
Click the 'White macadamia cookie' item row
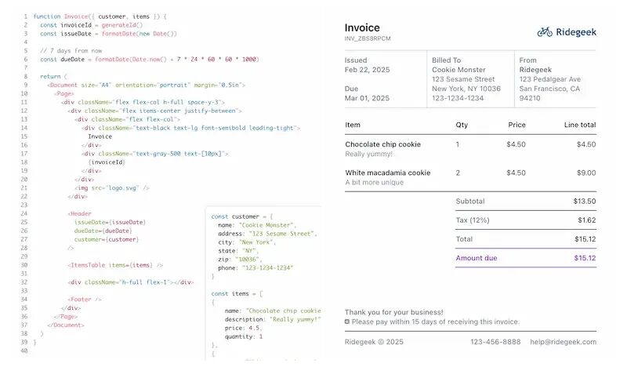470,177
